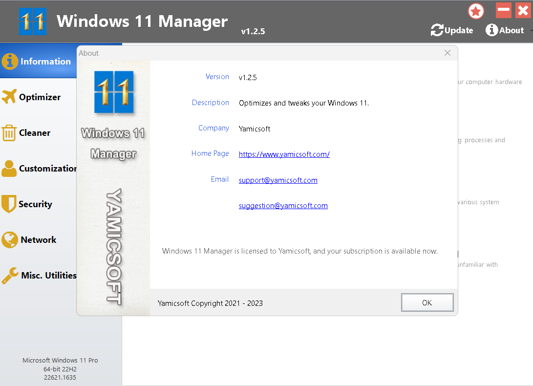Image resolution: width=533 pixels, height=386 pixels.
Task: Click the 22621.1635 build number text
Action: point(60,378)
